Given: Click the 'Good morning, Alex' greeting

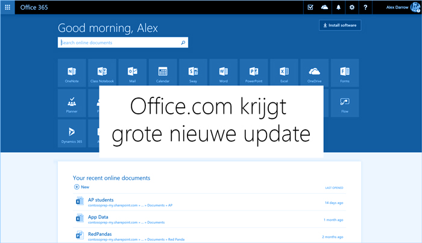Looking at the screenshot, I should (x=108, y=28).
